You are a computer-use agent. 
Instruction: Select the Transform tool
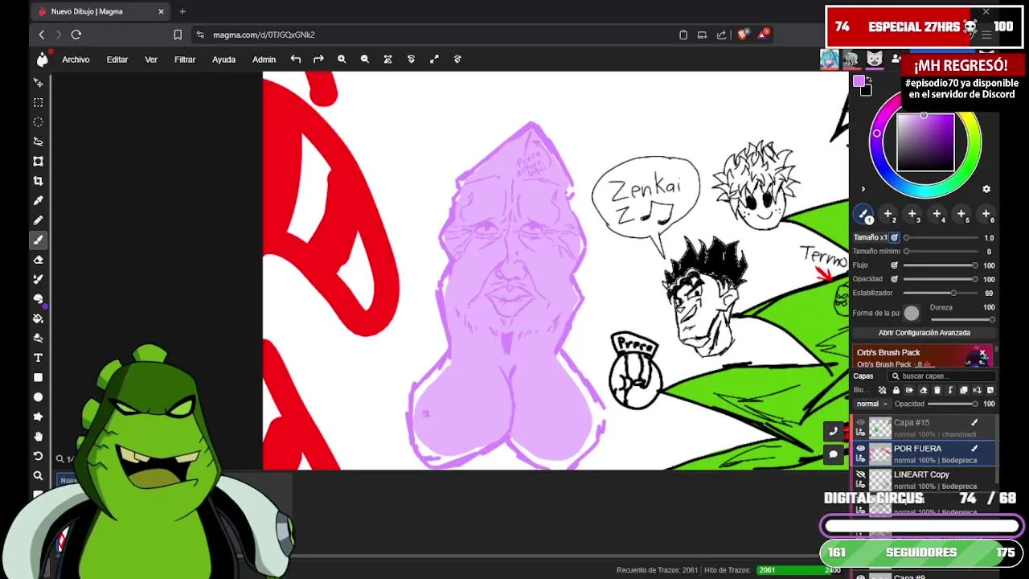coord(38,161)
